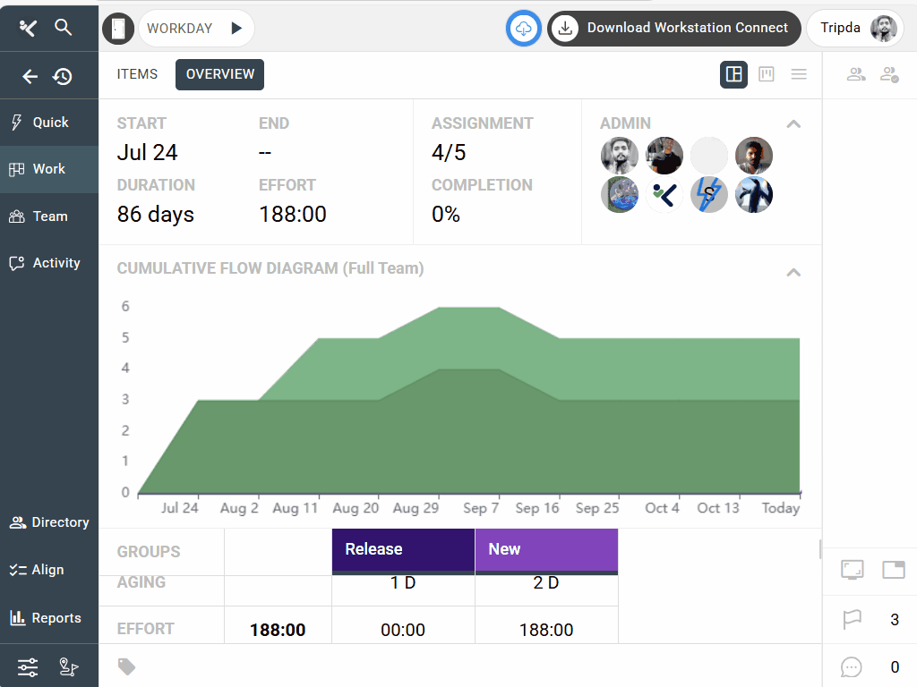Open the flag items icon

point(852,619)
